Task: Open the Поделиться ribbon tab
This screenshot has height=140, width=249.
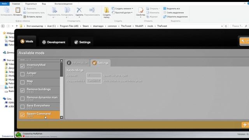Action: coord(31,3)
